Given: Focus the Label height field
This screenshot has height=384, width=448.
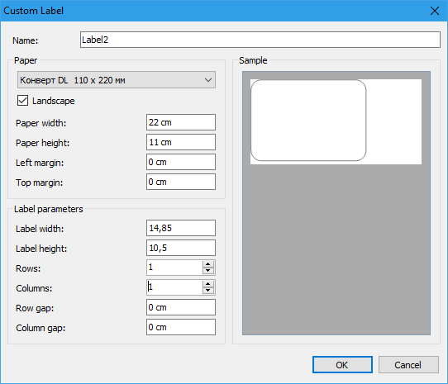Looking at the screenshot, I should pos(181,248).
